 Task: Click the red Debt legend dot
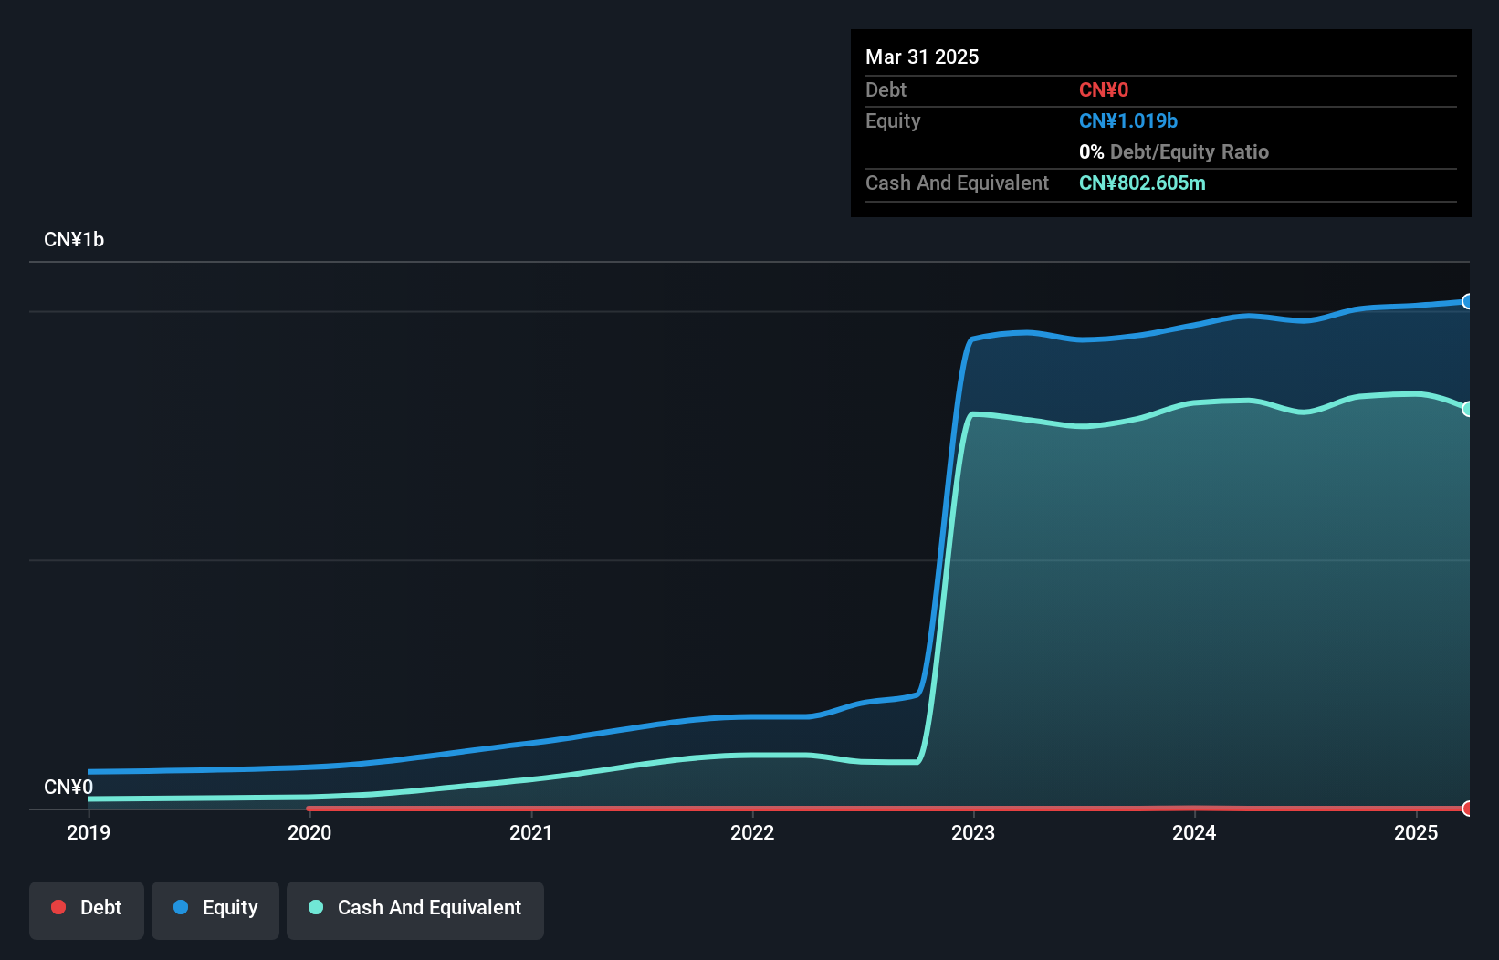tap(58, 907)
